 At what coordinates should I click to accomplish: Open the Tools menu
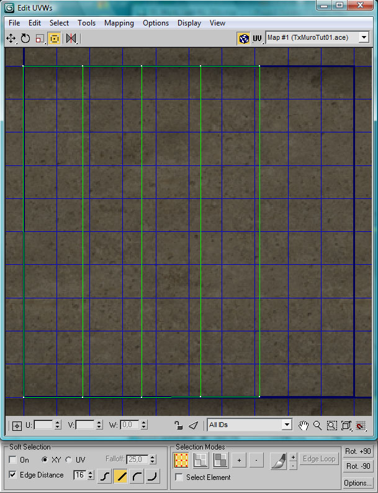[x=86, y=23]
